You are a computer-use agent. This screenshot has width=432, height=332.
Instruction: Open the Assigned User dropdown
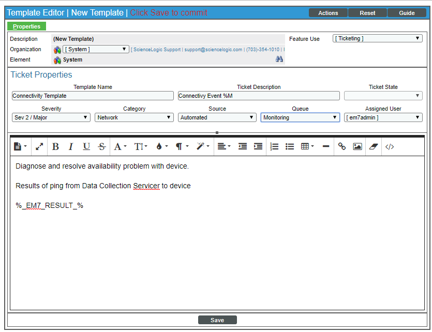pos(383,117)
